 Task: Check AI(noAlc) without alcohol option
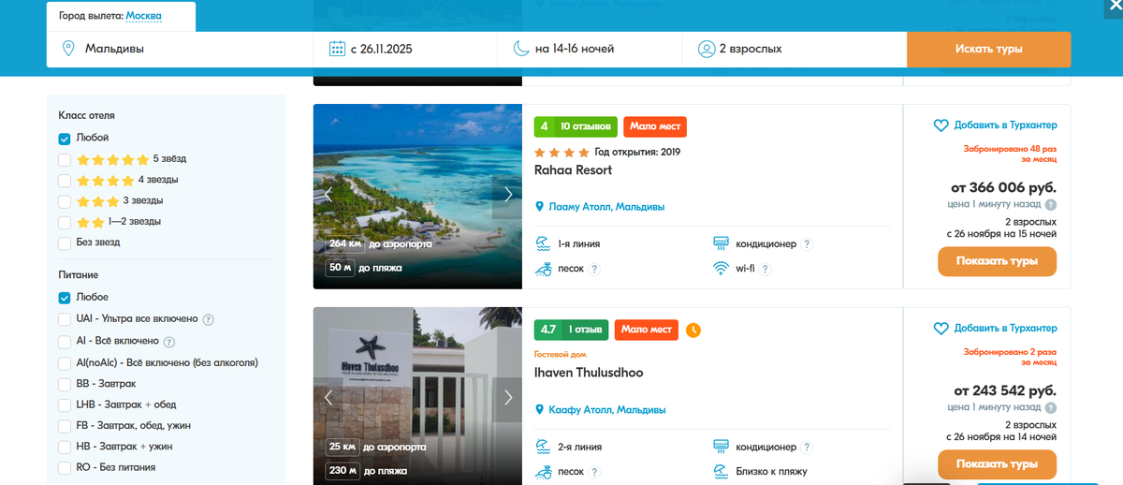tap(65, 362)
